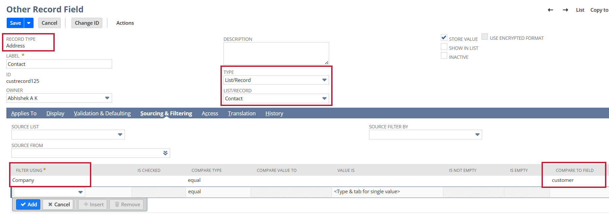
Task: Expand the List/Record dropdown showing Contact
Action: click(324, 99)
